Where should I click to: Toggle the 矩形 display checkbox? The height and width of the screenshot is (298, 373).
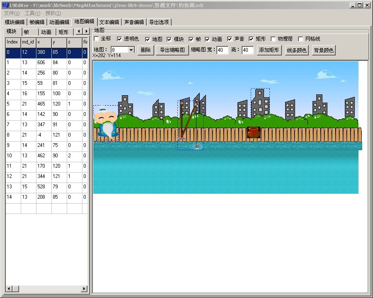click(x=251, y=39)
